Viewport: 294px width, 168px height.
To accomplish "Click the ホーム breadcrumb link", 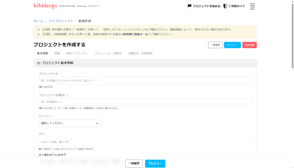I will 38,21.
